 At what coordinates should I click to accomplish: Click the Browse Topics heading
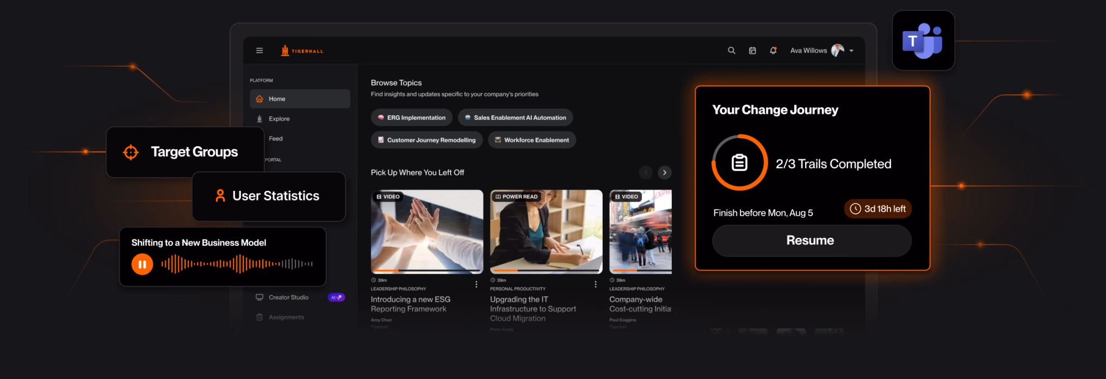396,82
